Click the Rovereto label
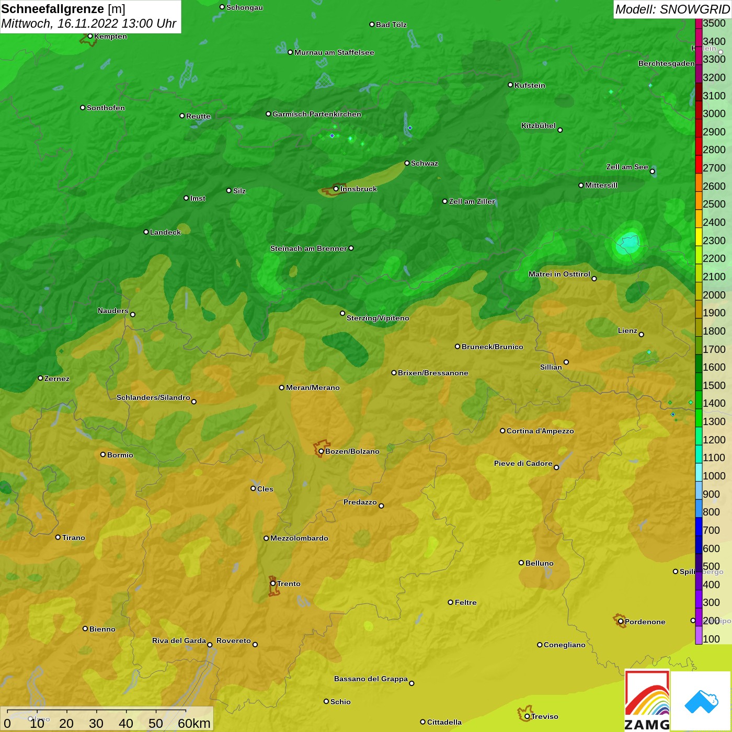The height and width of the screenshot is (732, 732). coord(234,641)
